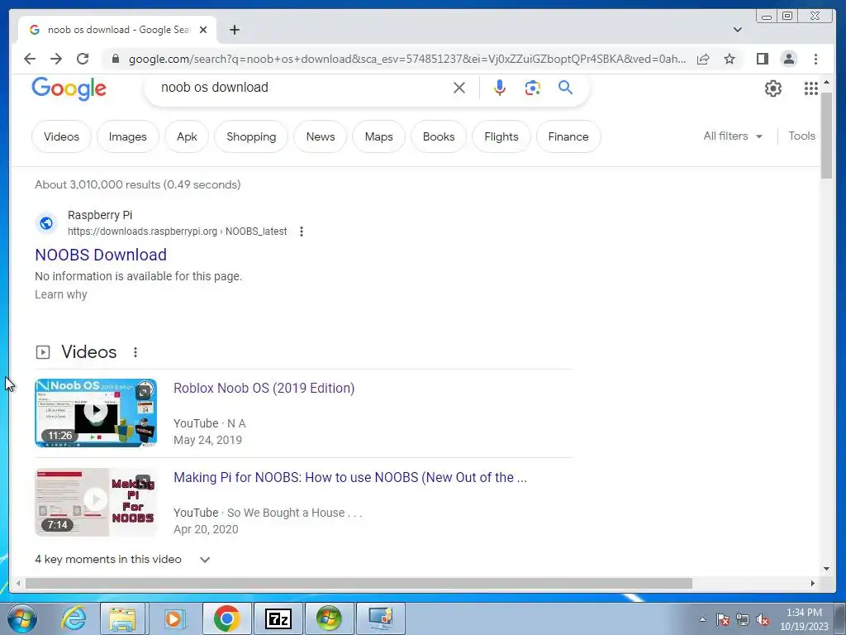Open a new browser tab
The width and height of the screenshot is (846, 635).
[234, 30]
